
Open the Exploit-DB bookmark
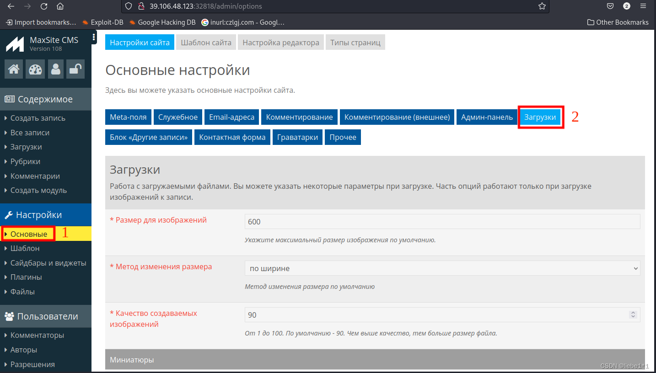click(x=102, y=22)
